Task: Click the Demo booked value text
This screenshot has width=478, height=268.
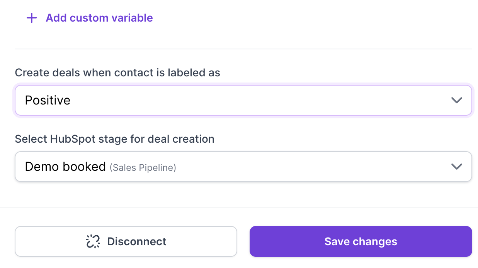Action: pos(65,167)
